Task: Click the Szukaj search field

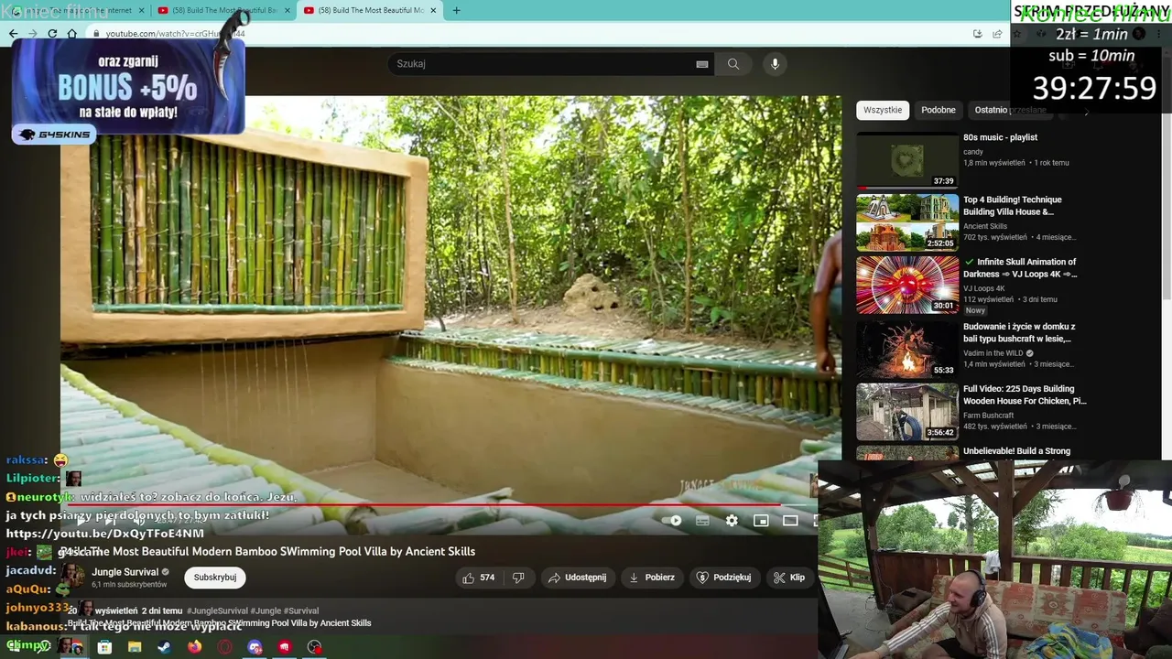Action: coord(540,64)
